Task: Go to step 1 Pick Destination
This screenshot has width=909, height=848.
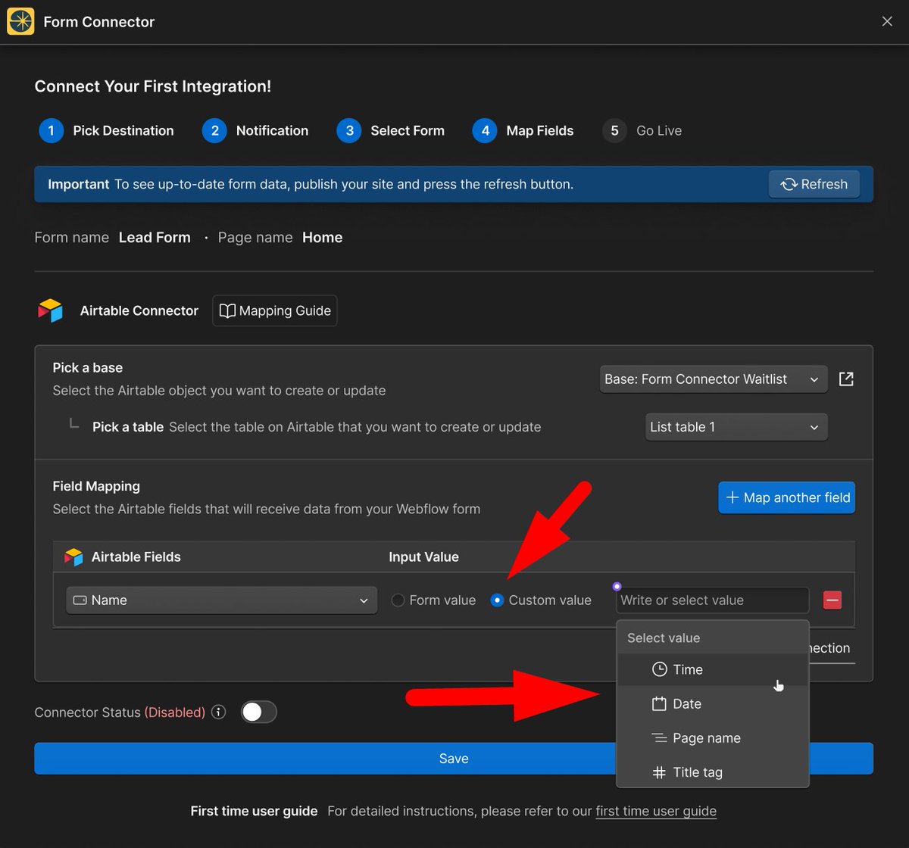Action: 106,131
